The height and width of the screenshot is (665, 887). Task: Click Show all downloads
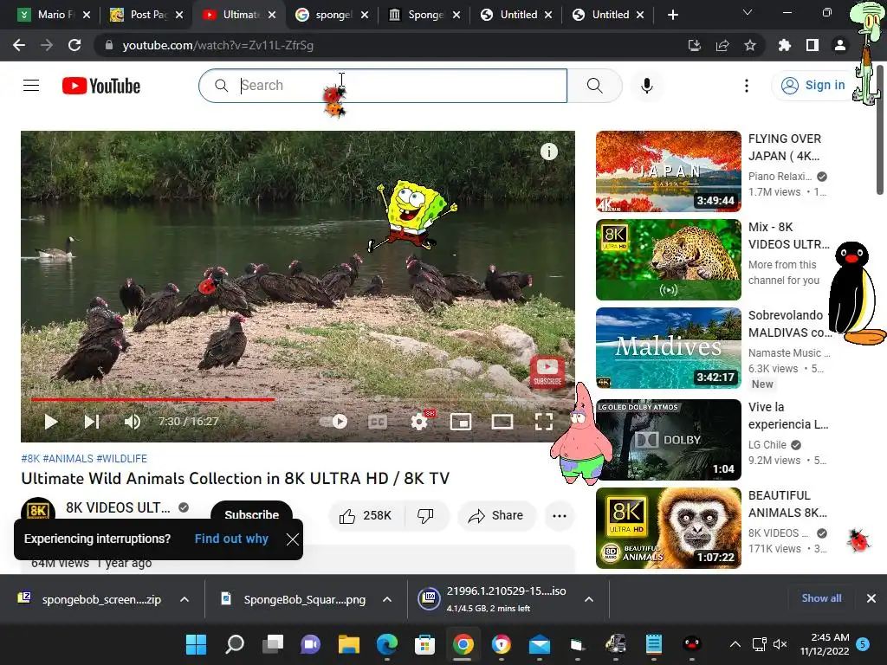pos(821,598)
